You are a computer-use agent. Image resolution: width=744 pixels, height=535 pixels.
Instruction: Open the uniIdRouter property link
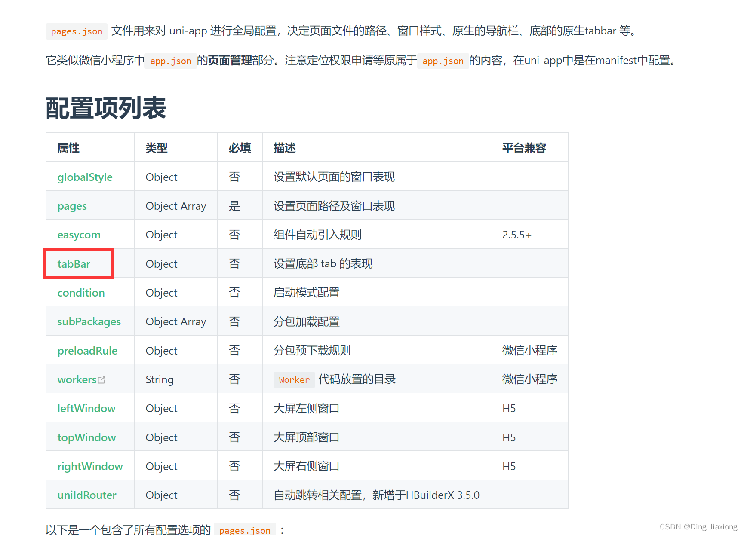click(x=87, y=495)
